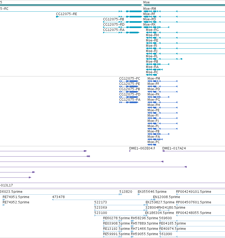Select the Moe-PE protein label
Screen dimensions: 225x238
[154, 110]
